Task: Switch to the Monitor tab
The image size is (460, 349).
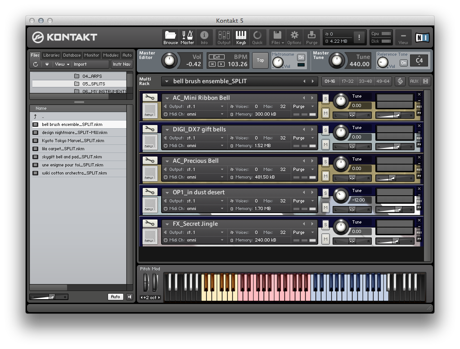Action: (x=91, y=55)
